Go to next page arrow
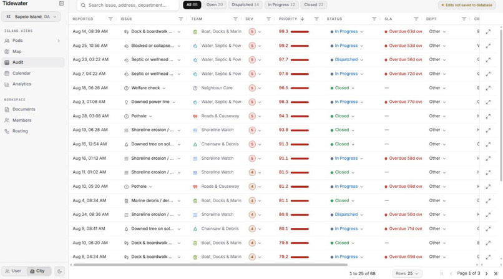Image resolution: width=503 pixels, height=279 pixels. click(487, 273)
